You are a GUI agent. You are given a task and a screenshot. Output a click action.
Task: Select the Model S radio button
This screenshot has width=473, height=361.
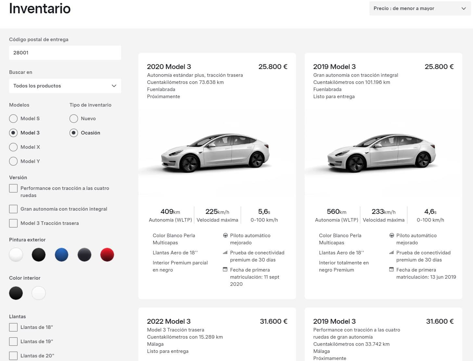13,119
